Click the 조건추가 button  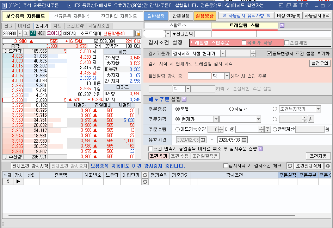158,157
